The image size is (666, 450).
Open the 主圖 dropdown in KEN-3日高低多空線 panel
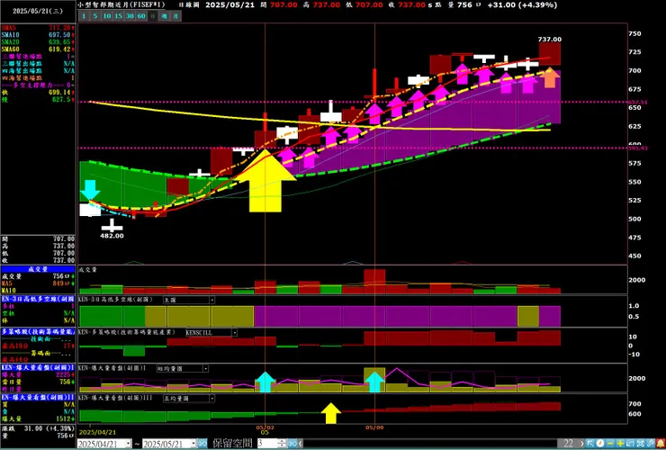pos(211,300)
